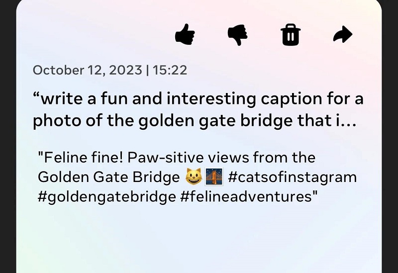Screen dimensions: 398x273
Task: Open the #catsofinstagram hashtag
Action: [x=292, y=177]
